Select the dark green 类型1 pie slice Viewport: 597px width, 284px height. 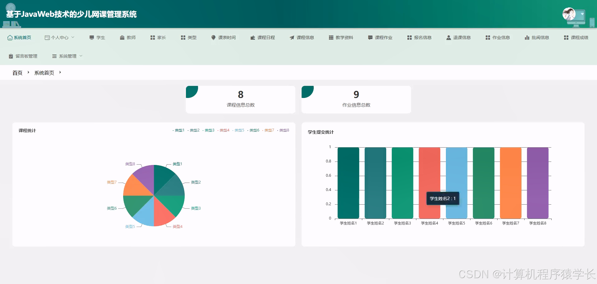(162, 175)
